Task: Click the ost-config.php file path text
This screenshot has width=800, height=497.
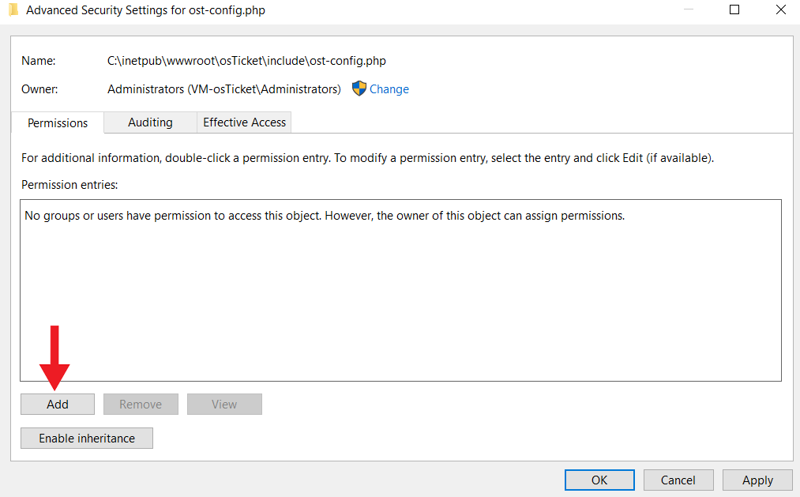Action: (x=246, y=61)
